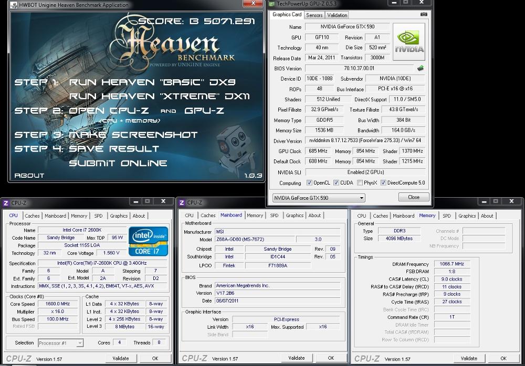Click Validate in the CPU-Z Memory window

click(469, 358)
